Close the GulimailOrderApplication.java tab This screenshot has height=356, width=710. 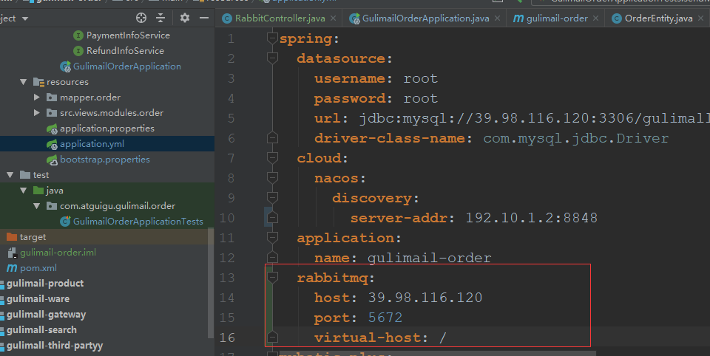pyautogui.click(x=497, y=18)
